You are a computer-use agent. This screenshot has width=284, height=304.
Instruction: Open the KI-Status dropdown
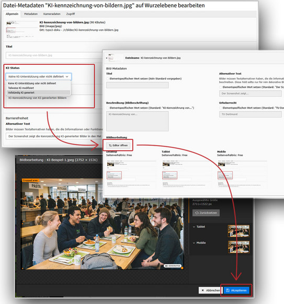point(38,77)
